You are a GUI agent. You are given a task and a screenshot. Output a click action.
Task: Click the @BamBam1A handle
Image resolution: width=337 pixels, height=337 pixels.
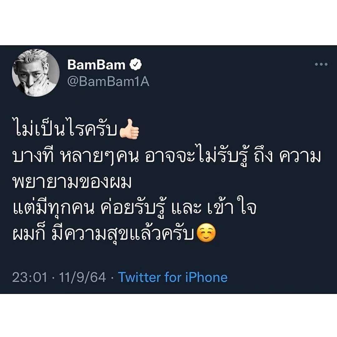(x=108, y=82)
